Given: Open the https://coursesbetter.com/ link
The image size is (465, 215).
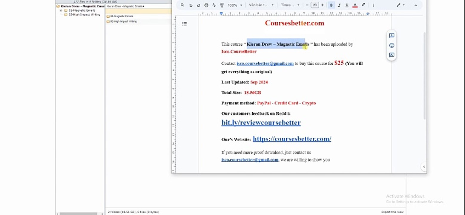Looking at the screenshot, I should click(292, 139).
